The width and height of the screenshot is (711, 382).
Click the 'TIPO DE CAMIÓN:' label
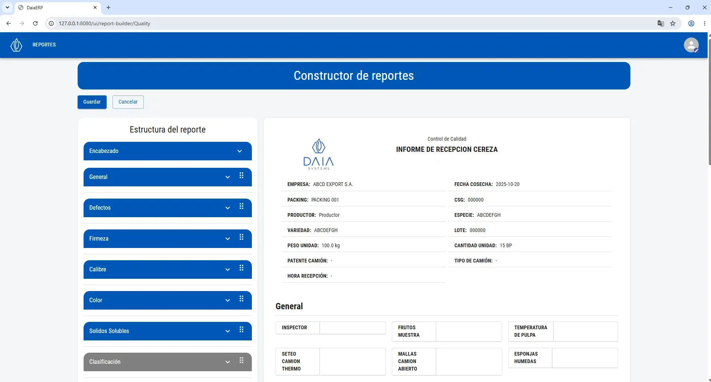coord(473,261)
